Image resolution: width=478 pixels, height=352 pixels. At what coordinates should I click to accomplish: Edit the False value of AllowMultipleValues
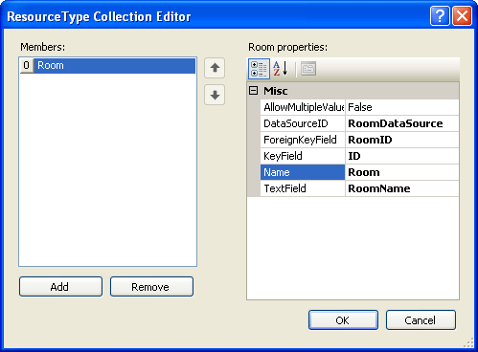click(x=402, y=107)
